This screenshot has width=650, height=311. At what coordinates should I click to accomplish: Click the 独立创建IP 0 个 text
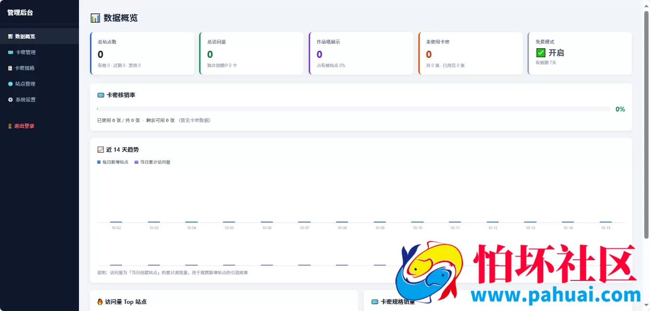tap(222, 66)
